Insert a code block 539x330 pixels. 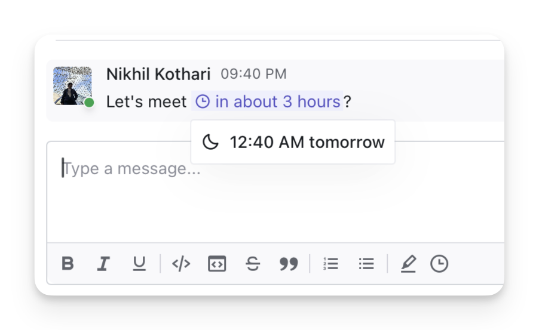(217, 264)
